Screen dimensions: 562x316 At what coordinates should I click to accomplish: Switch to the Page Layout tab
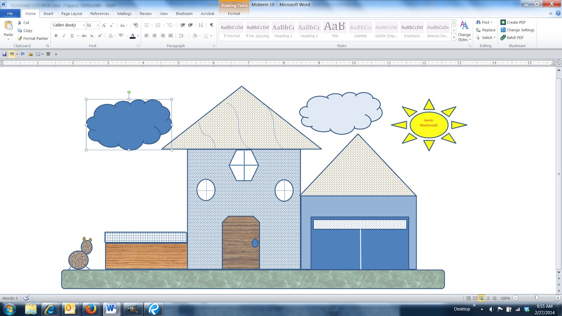tap(72, 14)
